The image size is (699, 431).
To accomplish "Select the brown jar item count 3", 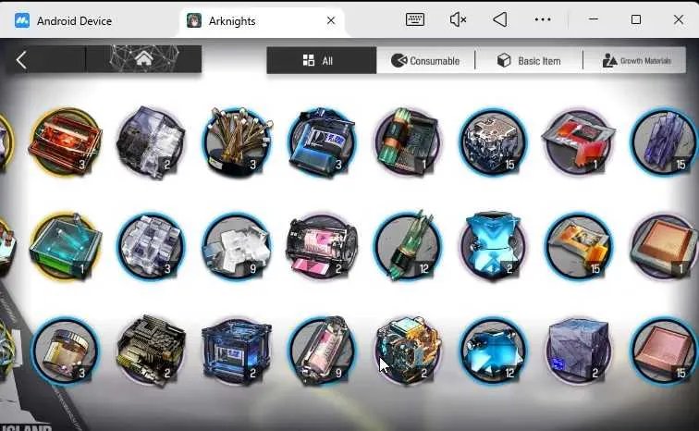I will point(65,351).
